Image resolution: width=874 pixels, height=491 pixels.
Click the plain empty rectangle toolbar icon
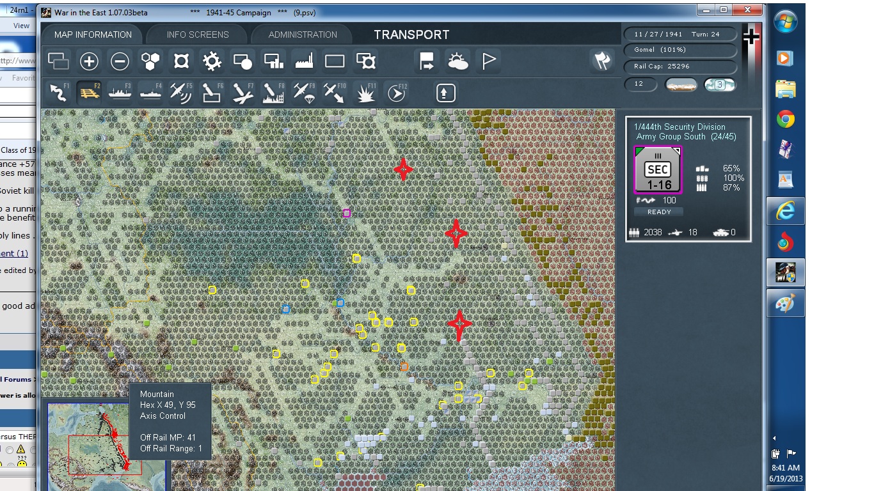coord(335,61)
